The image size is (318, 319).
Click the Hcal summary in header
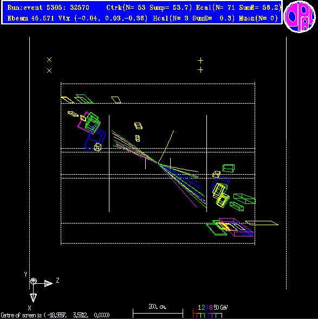193,18
